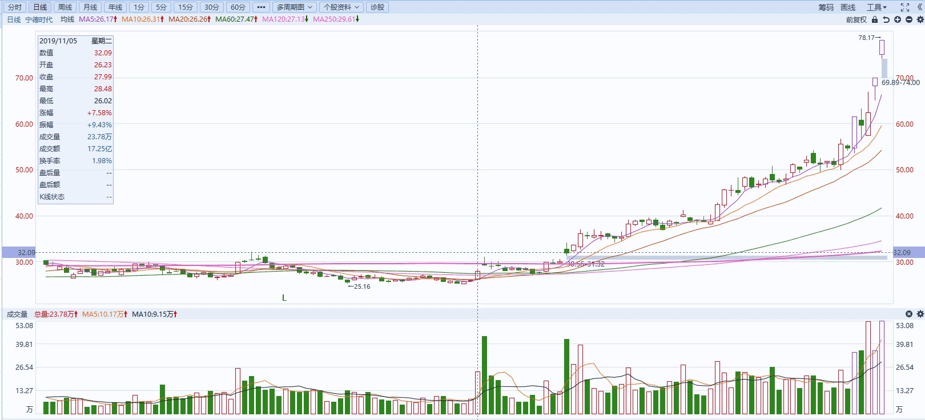This screenshot has width=925, height=420.
Task: Click the more periods ellipsis button
Action: 261,7
